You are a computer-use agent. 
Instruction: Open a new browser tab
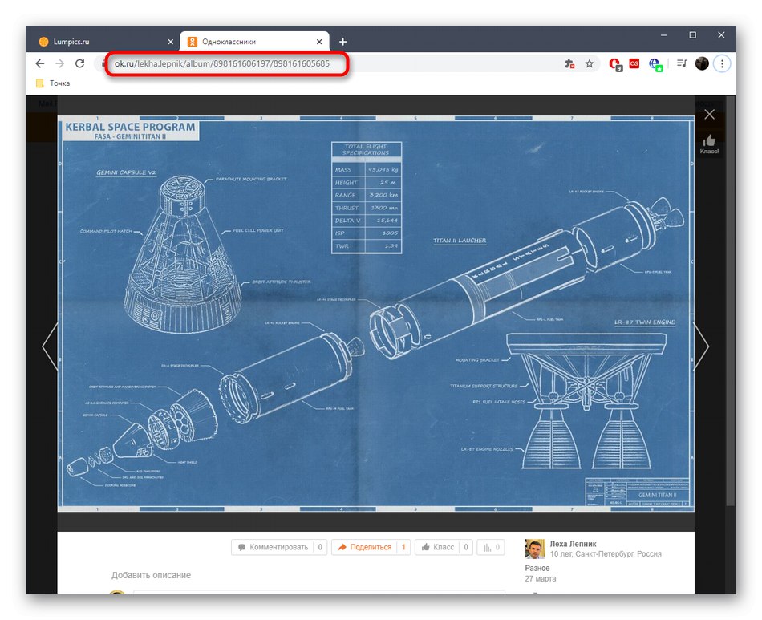[x=343, y=42]
